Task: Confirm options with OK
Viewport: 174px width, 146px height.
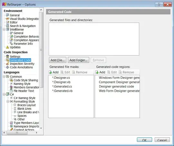Action: click(144, 140)
